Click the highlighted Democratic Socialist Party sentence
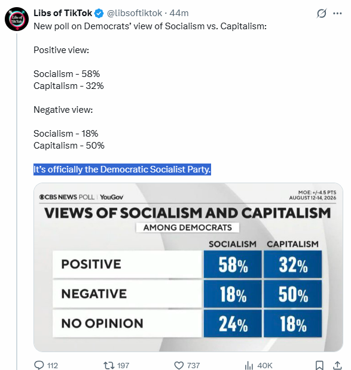Viewport: 351px width, 370px height. (122, 169)
